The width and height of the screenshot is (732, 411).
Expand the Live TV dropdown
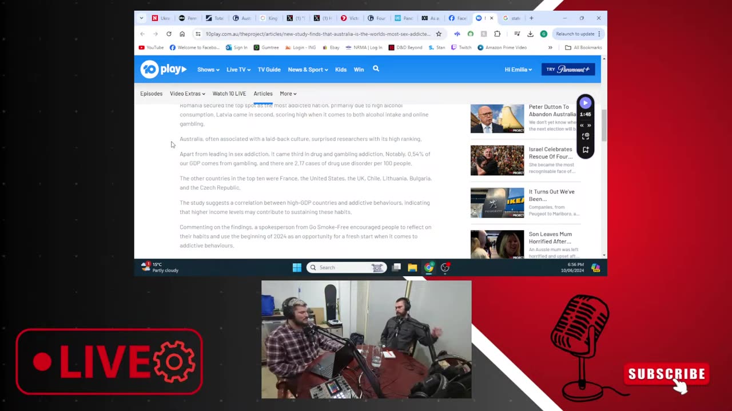(x=238, y=70)
